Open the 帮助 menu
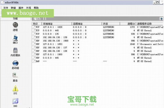This screenshot has height=108, width=164. tap(36, 8)
